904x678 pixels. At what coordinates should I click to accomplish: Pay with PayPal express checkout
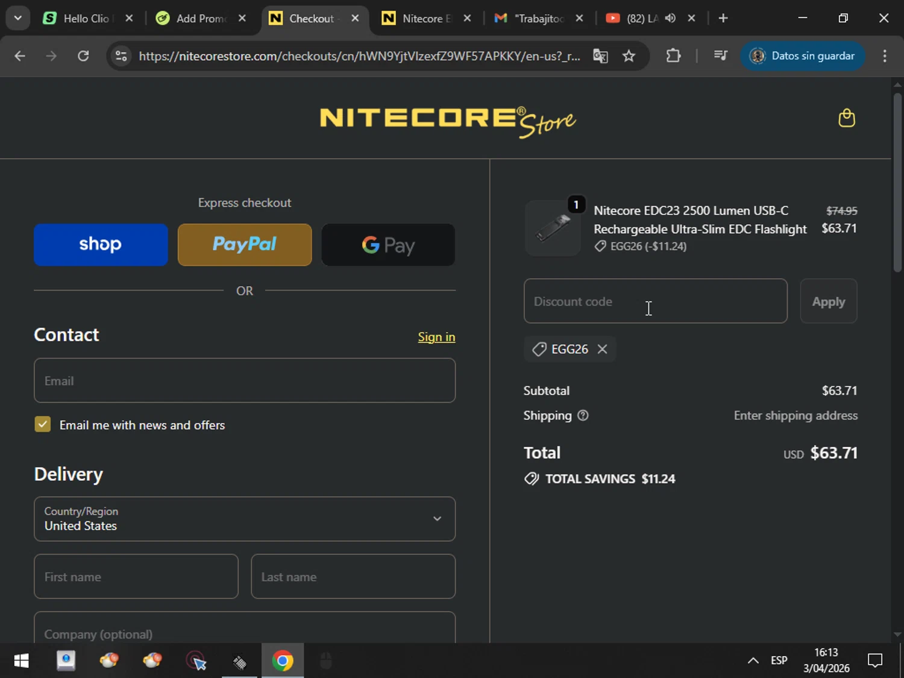(245, 245)
